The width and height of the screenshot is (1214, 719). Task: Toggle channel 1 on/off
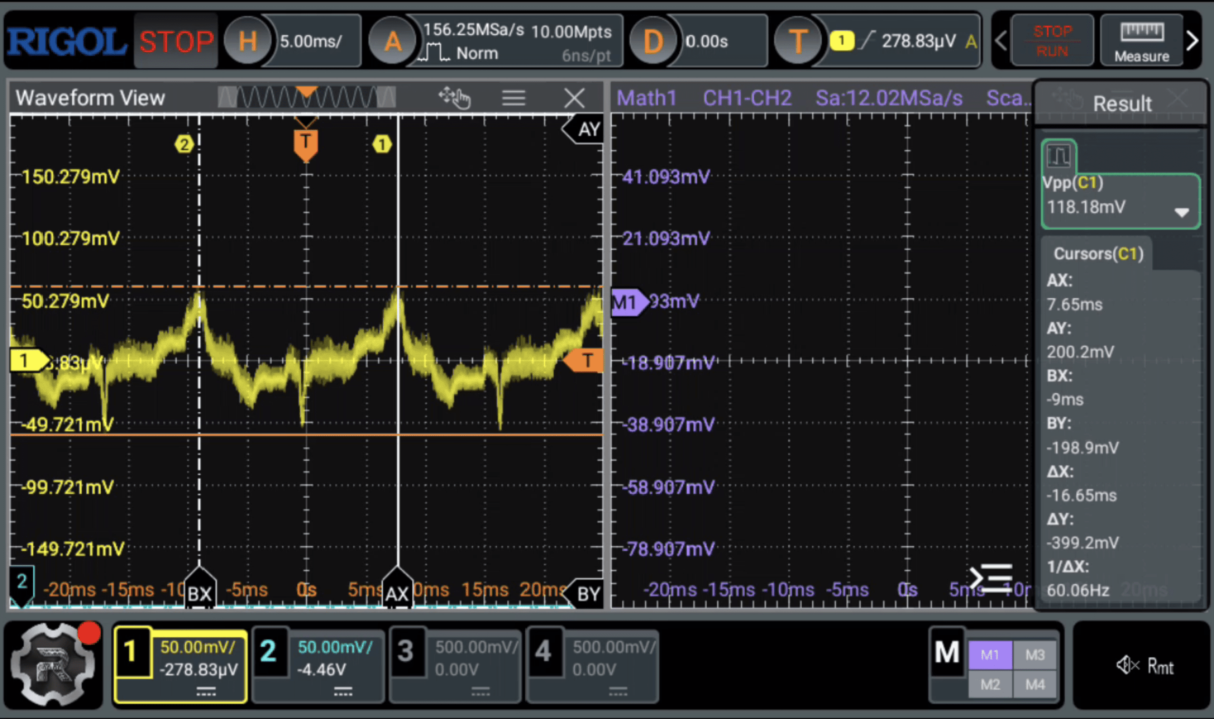132,652
